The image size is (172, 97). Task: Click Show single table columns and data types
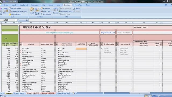click(59, 33)
